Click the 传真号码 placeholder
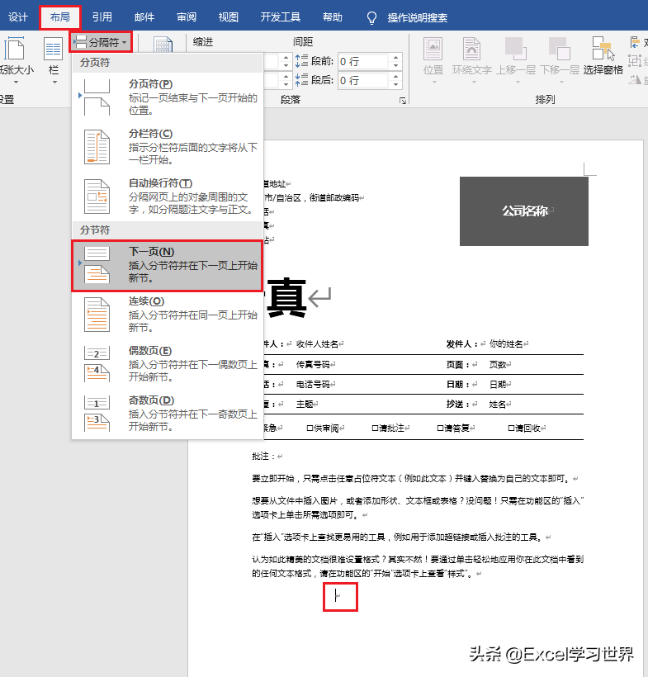Screen dimensions: 648x677 pyautogui.click(x=313, y=364)
